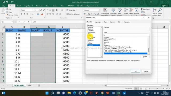
Task: Click the Excel icon on taskbar
Action: [x=119, y=93]
